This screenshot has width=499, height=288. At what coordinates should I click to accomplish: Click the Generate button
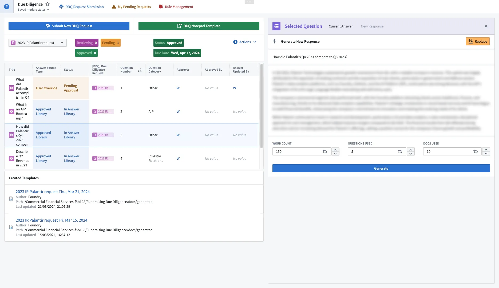(381, 168)
